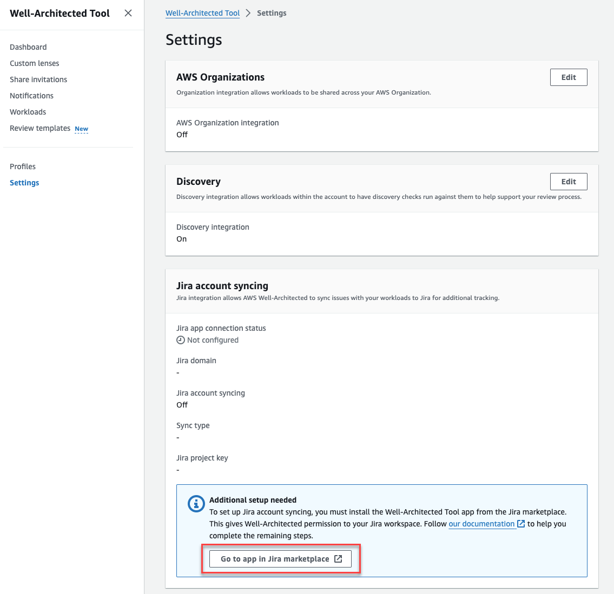This screenshot has height=594, width=614.
Task: Open Share invitations page
Action: (38, 79)
